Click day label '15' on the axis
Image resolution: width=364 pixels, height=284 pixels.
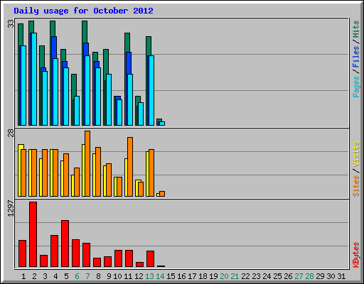(171, 276)
